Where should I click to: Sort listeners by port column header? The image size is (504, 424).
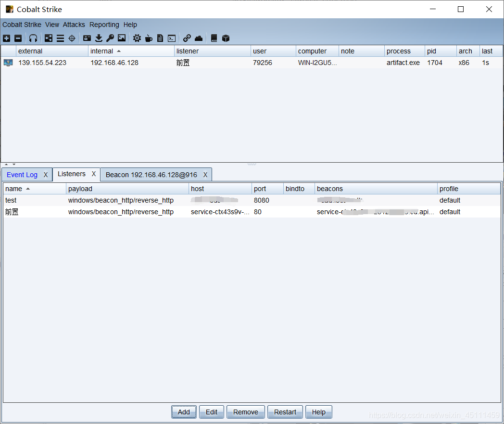click(267, 189)
